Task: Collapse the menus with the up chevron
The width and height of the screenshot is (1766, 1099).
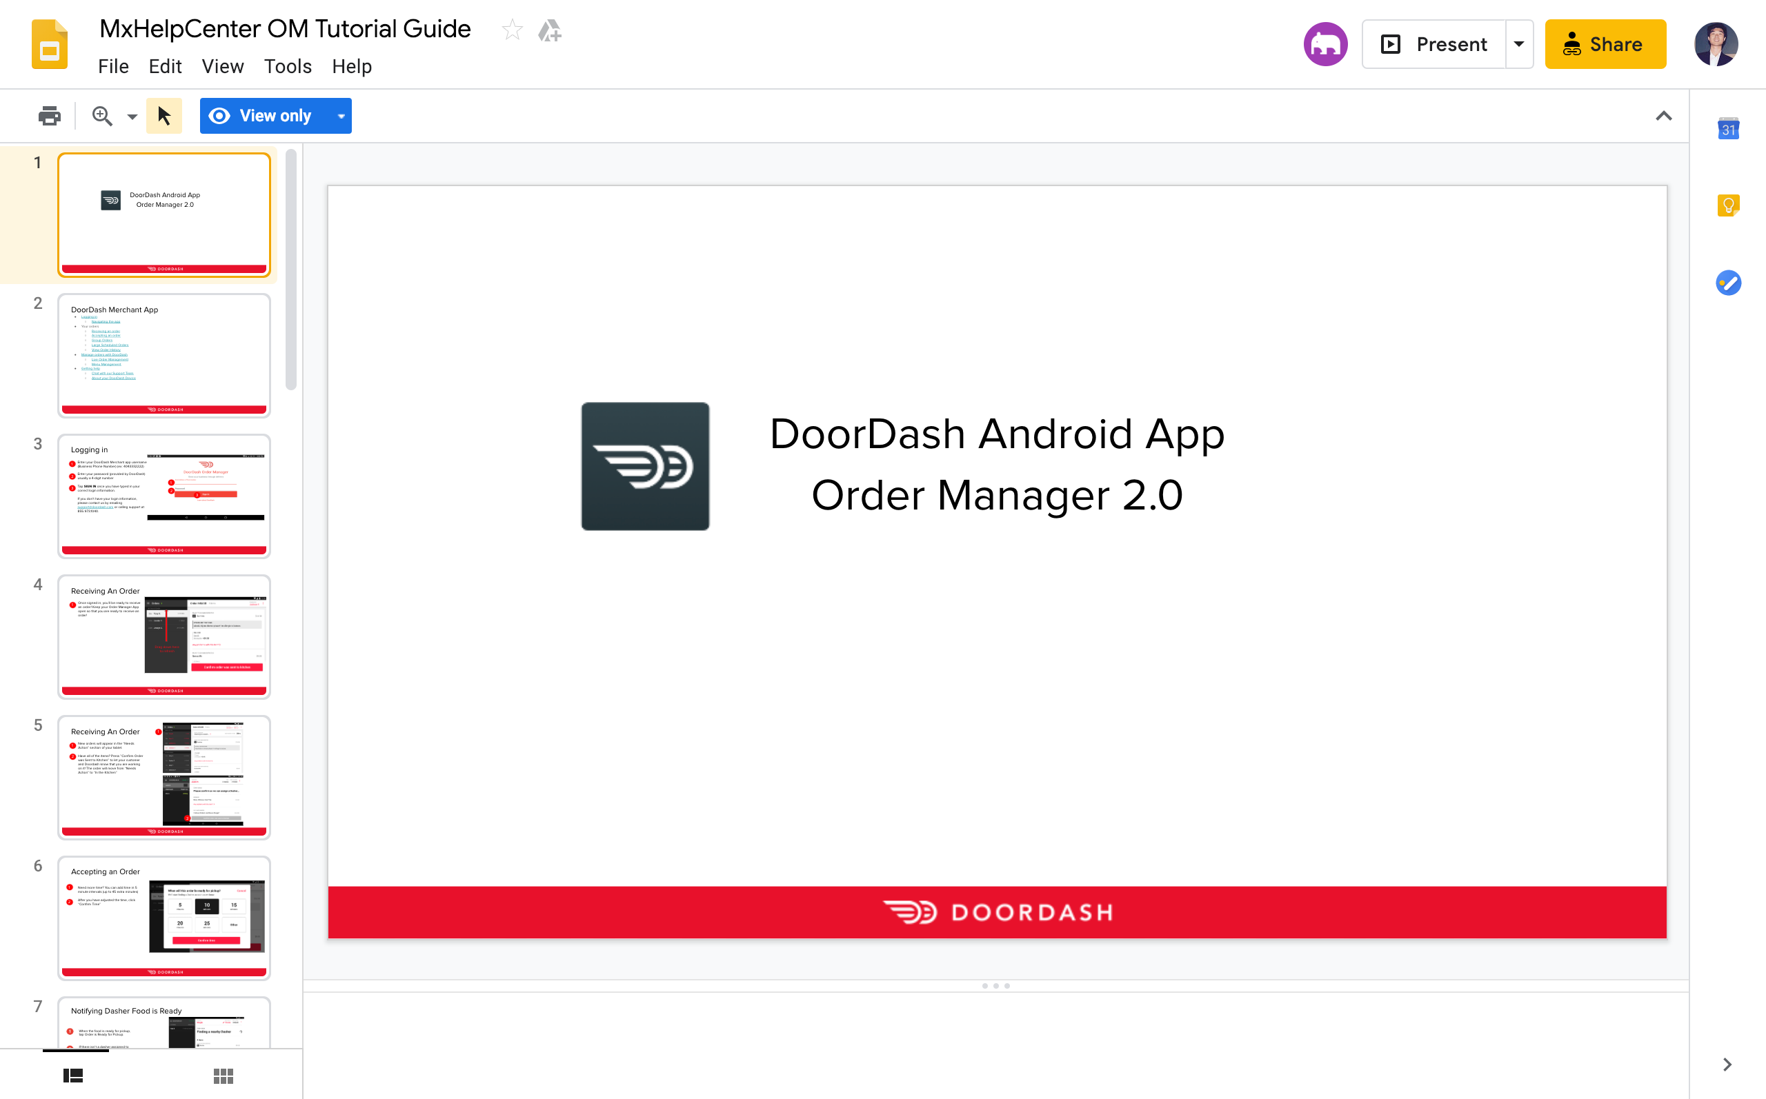Action: tap(1664, 116)
